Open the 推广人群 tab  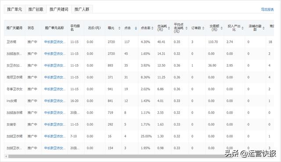tap(82, 9)
